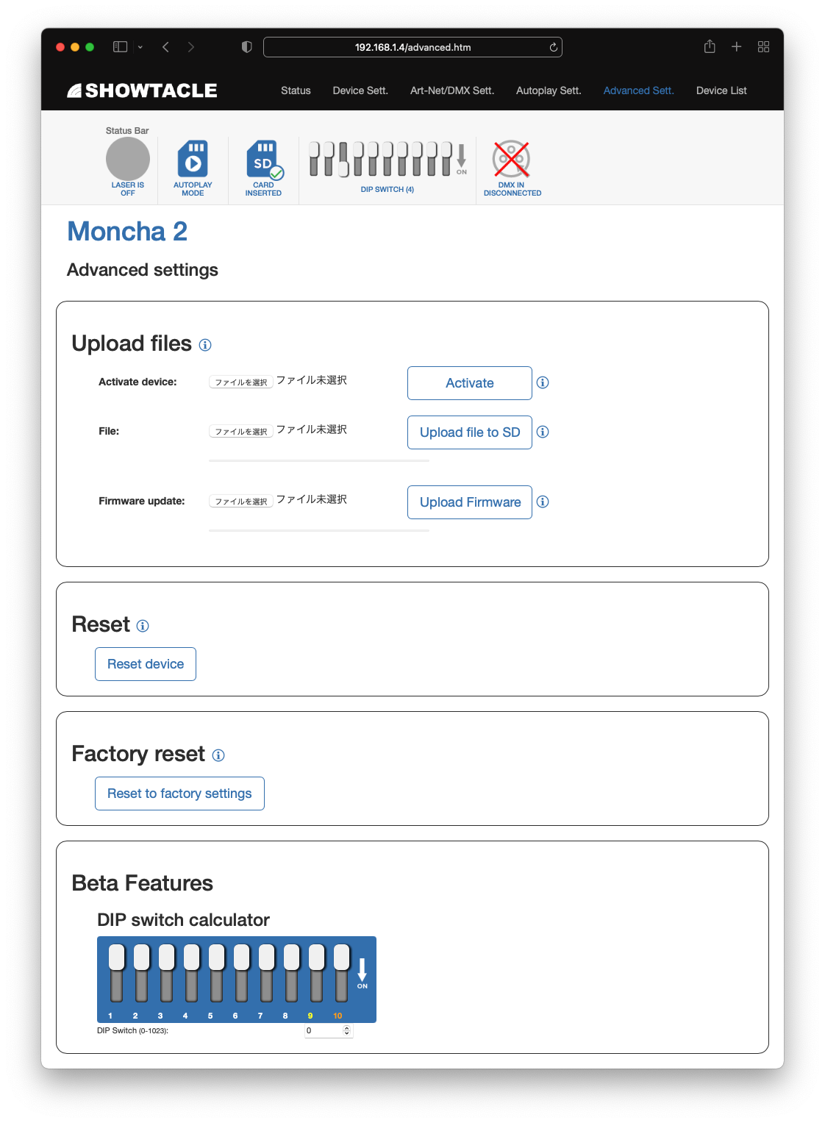Reload the page via the address bar icon

[552, 46]
